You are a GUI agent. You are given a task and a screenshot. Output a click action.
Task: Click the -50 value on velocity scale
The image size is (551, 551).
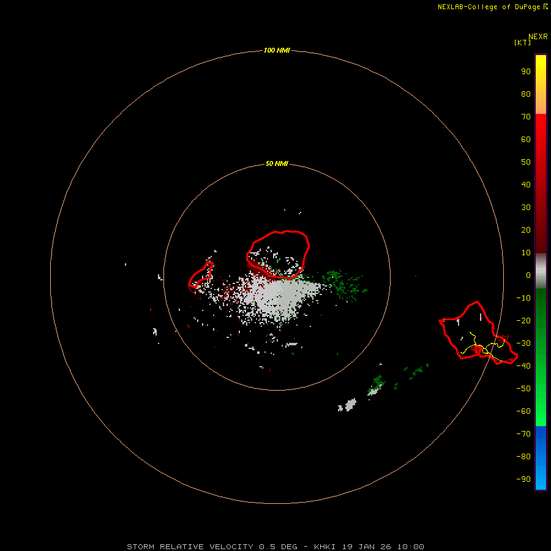coord(523,389)
